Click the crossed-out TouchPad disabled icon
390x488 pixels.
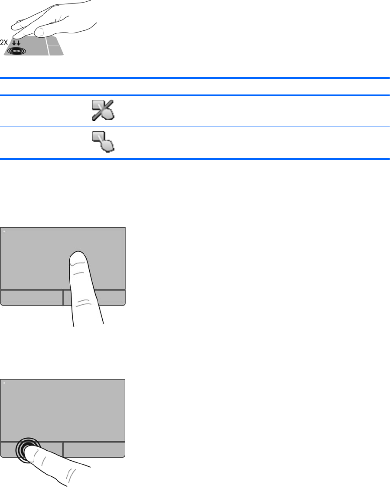coord(103,110)
